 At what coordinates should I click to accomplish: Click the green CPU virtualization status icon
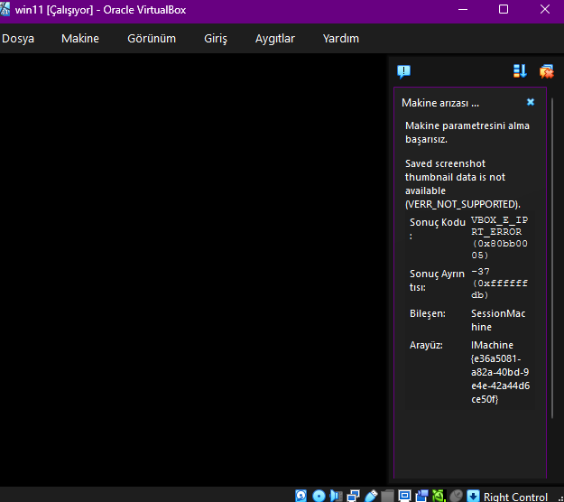pyautogui.click(x=438, y=496)
